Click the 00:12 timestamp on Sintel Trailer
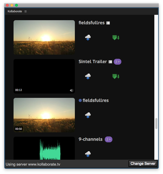 click(19, 90)
